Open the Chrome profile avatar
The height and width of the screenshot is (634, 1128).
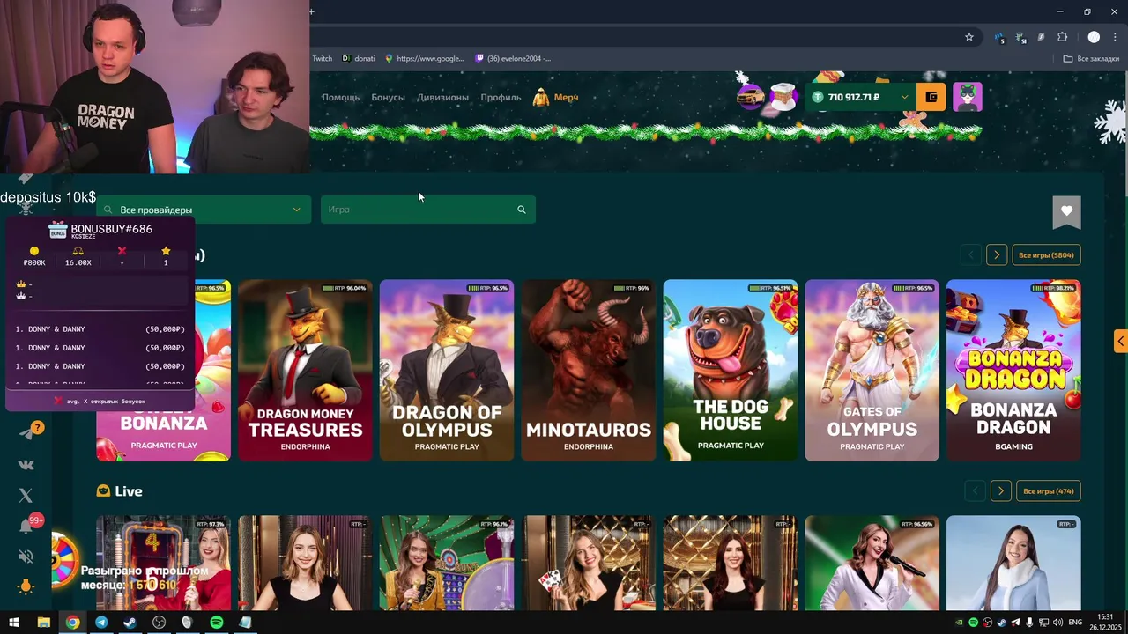click(x=1094, y=37)
